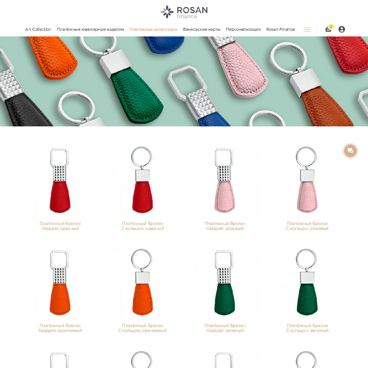
Task: Open Art Collection menu item
Action: pyautogui.click(x=38, y=29)
